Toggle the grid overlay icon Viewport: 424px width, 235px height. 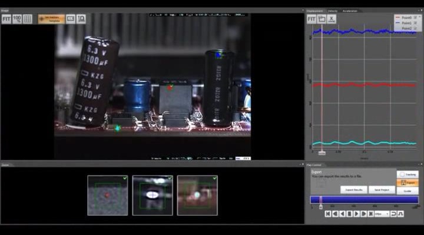point(28,19)
